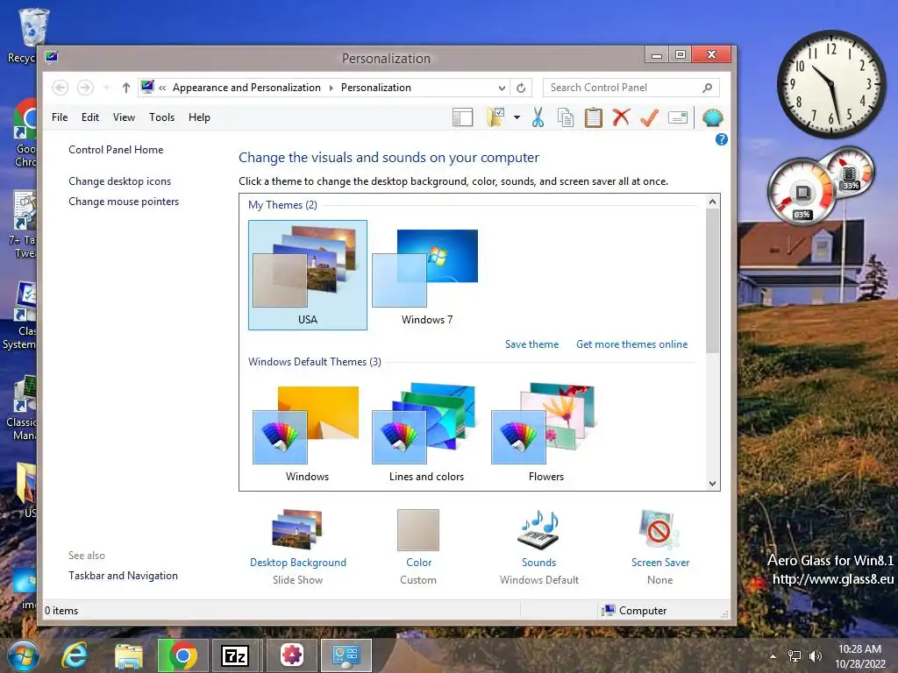The image size is (898, 673).
Task: Select the Lines and colors theme
Action: (427, 433)
